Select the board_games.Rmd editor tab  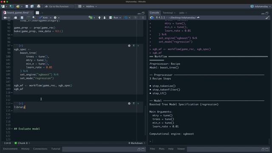(18, 13)
